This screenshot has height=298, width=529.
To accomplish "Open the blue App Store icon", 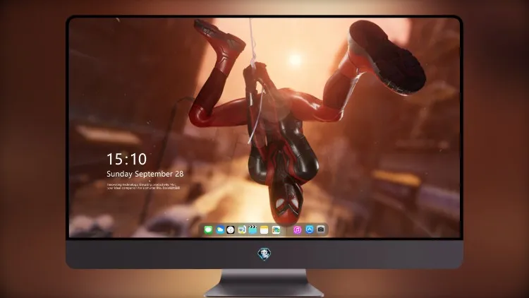I will coord(310,230).
